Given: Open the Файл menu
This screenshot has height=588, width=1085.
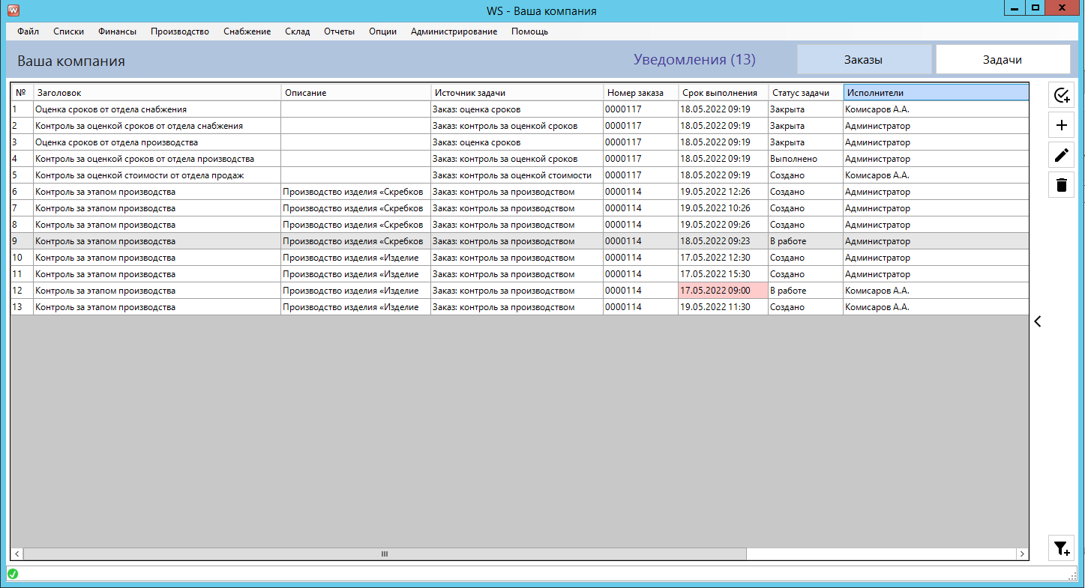Looking at the screenshot, I should coord(28,31).
